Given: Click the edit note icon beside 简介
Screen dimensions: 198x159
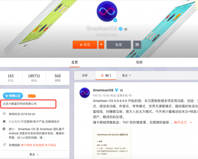Looking at the screenshot, I should pyautogui.click(x=4, y=129).
